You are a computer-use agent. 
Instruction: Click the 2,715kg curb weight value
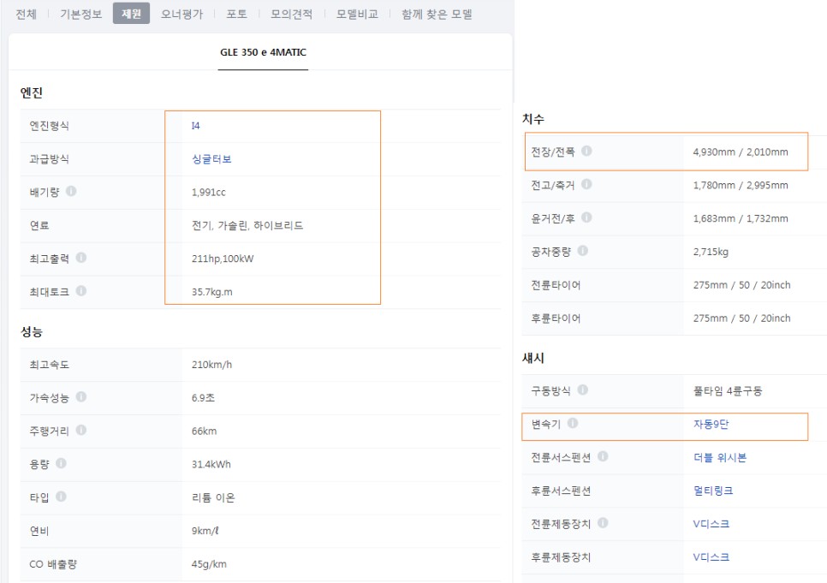[x=711, y=252]
